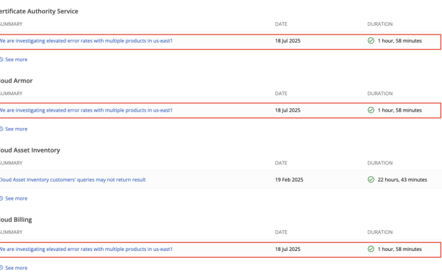Click the resolved checkmark icon in Cloud Armor row
The width and height of the screenshot is (442, 278).
coord(371,110)
